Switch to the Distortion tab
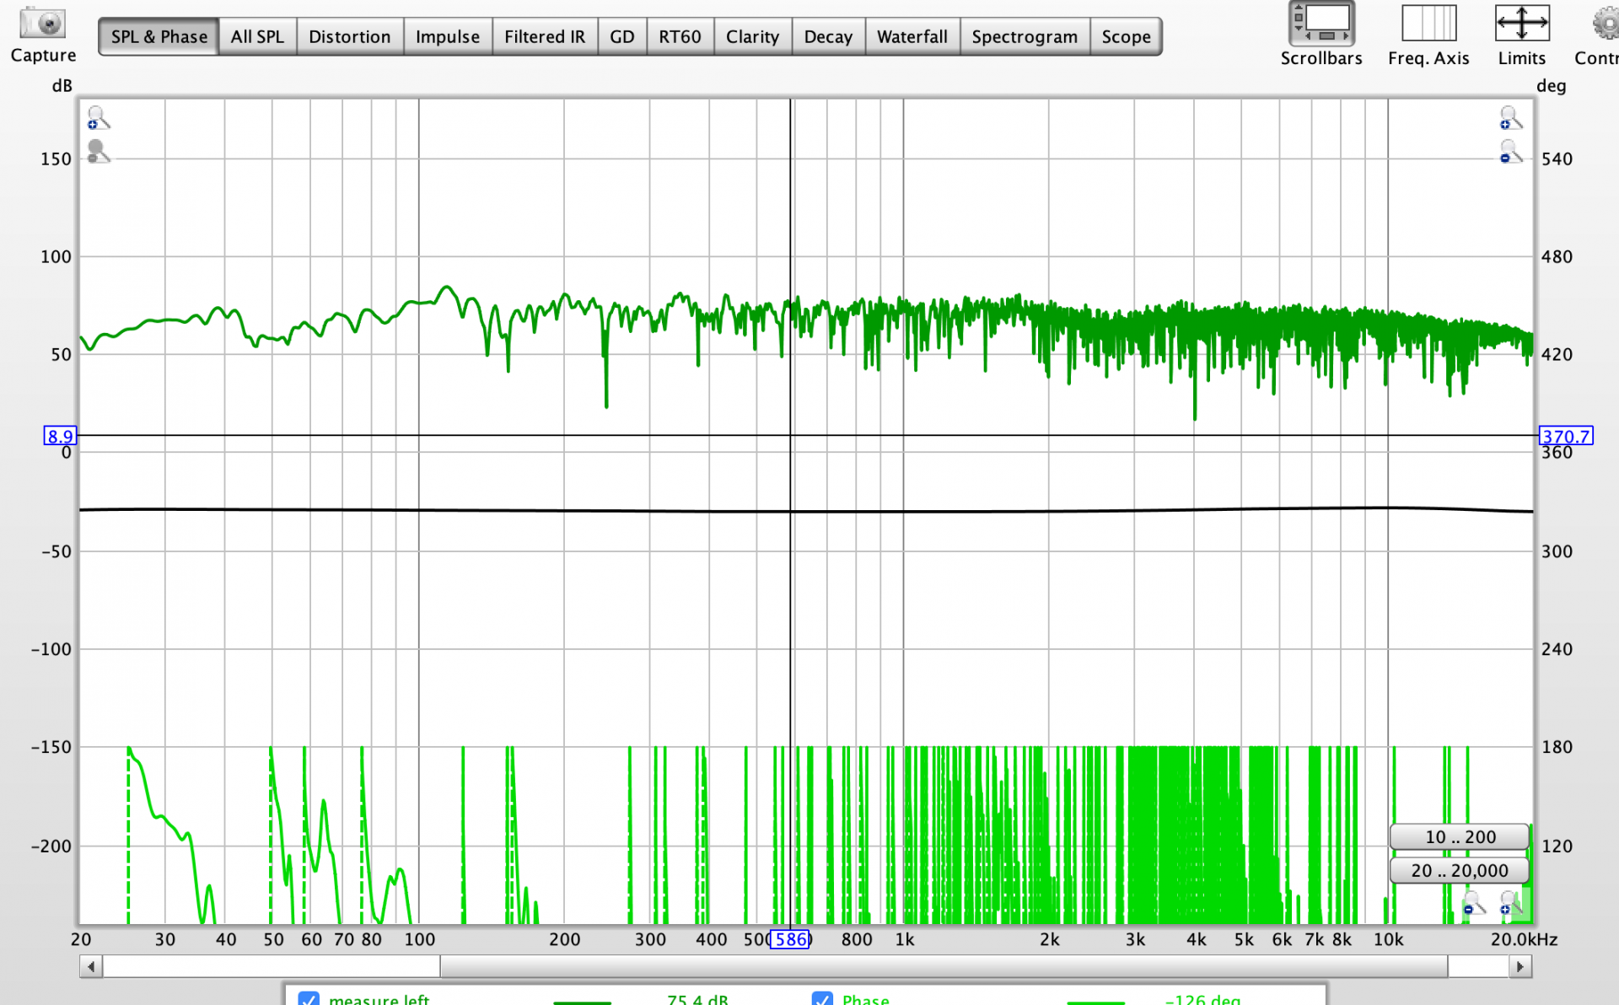The height and width of the screenshot is (1005, 1619). pos(349,37)
